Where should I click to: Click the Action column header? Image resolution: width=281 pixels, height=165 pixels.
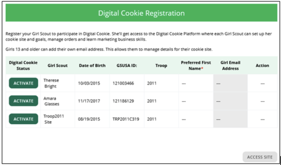click(262, 65)
